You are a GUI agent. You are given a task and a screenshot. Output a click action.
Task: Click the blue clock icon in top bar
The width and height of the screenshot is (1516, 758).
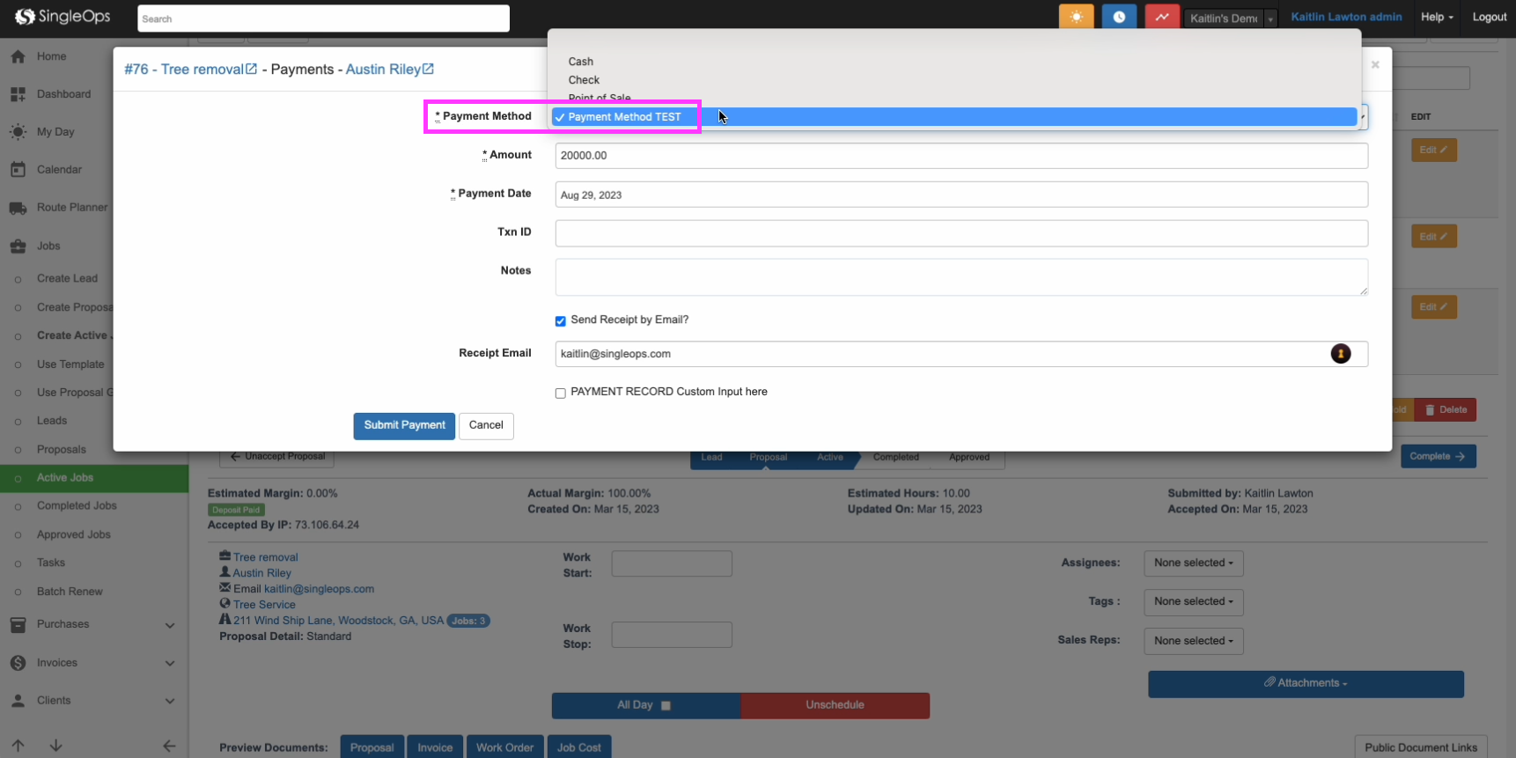tap(1119, 17)
